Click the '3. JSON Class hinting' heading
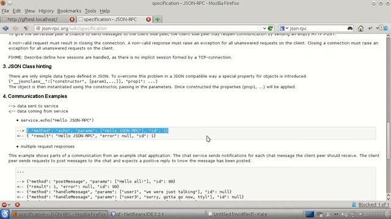This screenshot has height=219, width=391. (27, 66)
